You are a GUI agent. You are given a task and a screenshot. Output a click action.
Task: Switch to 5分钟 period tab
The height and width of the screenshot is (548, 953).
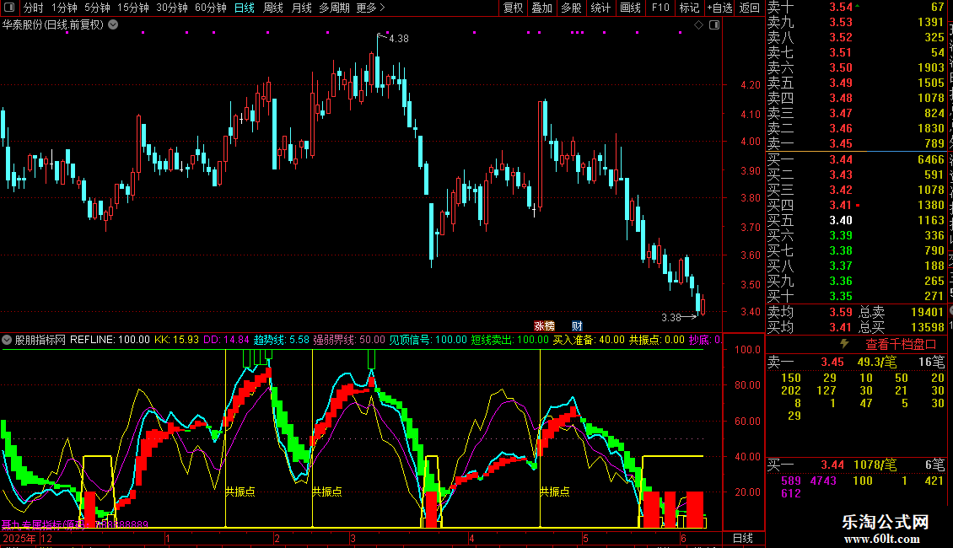point(97,8)
